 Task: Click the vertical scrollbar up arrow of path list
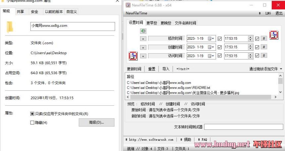click(x=280, y=75)
